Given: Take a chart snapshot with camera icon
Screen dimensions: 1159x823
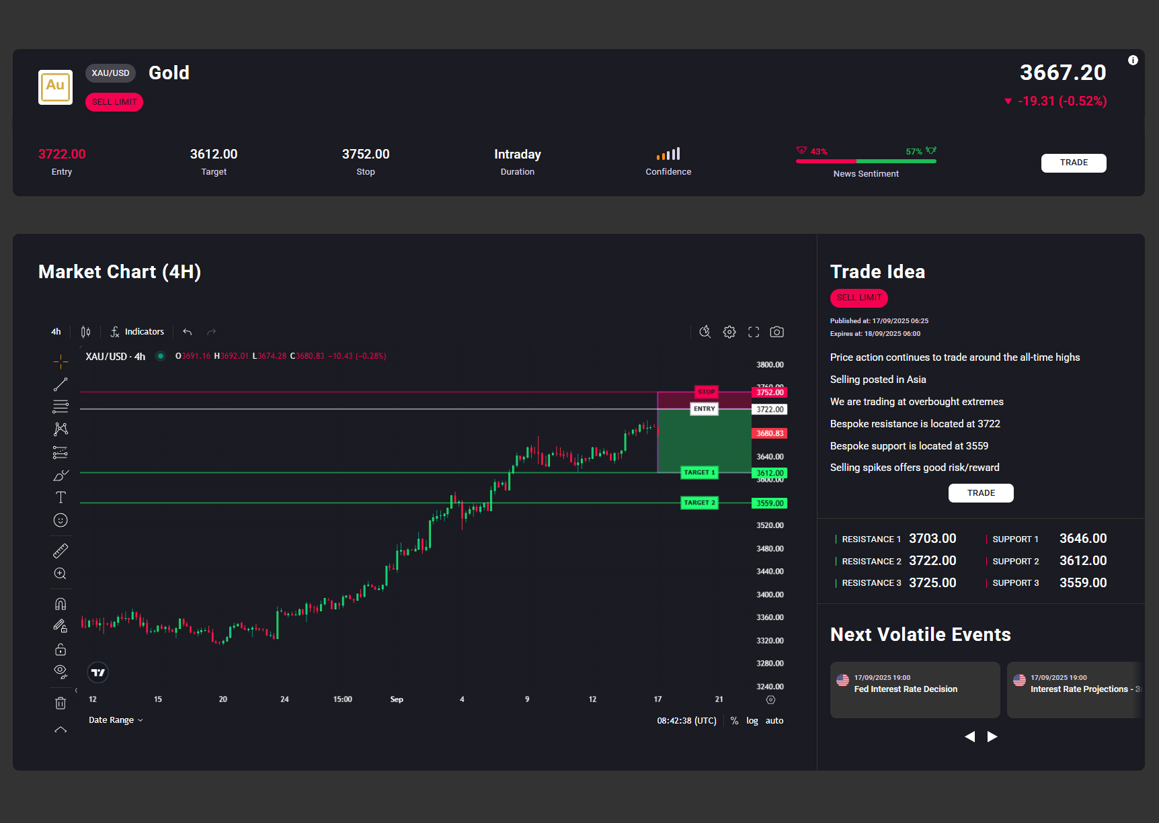Looking at the screenshot, I should pyautogui.click(x=776, y=332).
